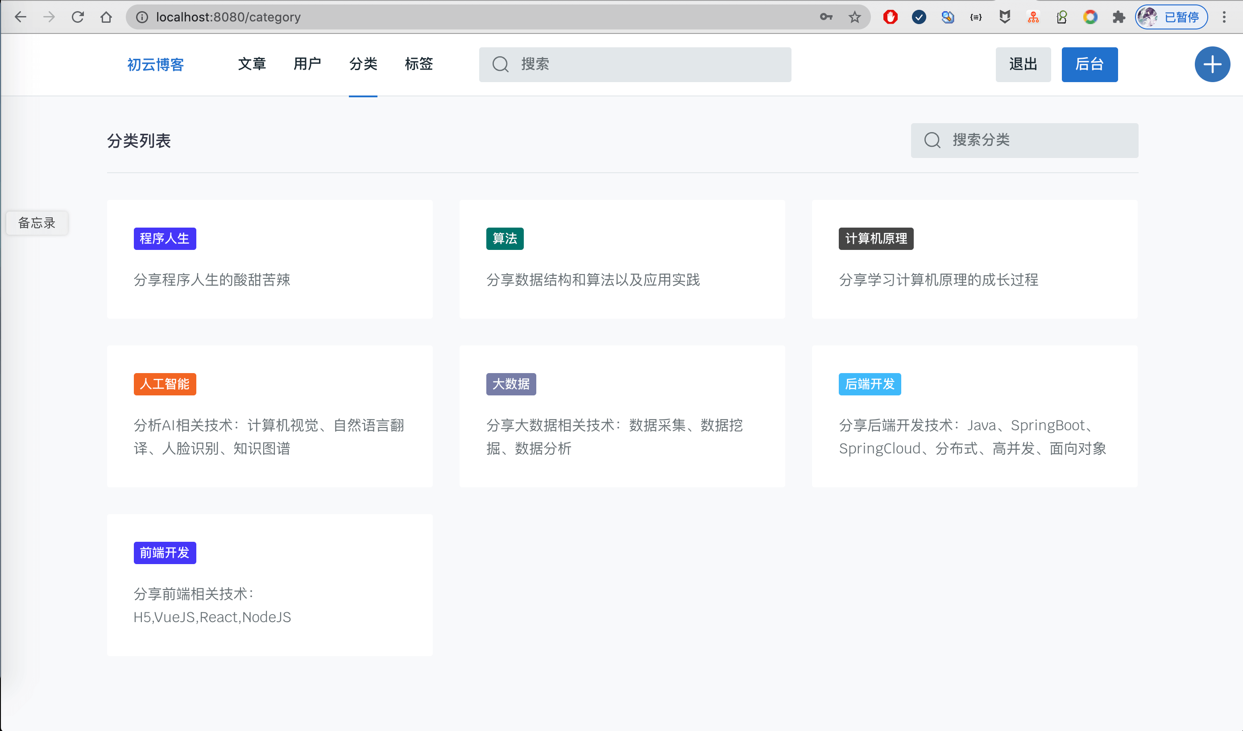
Task: Click the browser back arrow
Action: pos(20,17)
